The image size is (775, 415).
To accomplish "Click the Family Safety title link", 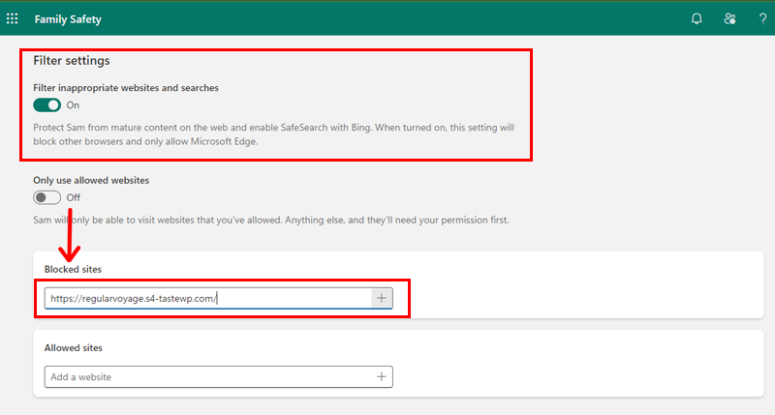I will tap(68, 19).
